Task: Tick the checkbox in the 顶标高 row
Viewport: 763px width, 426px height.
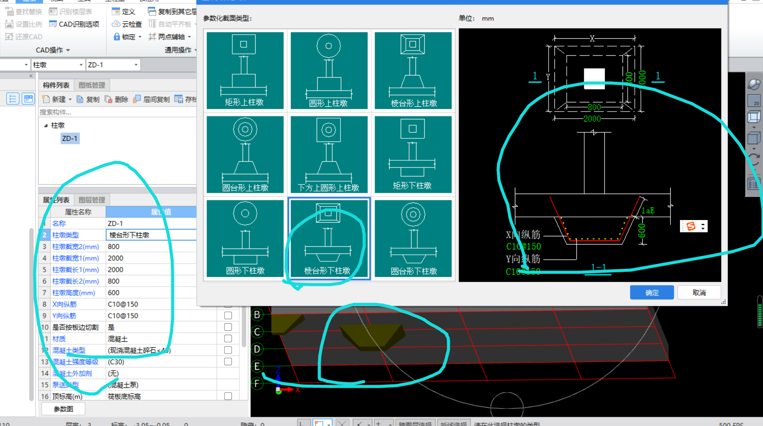Action: coord(228,396)
